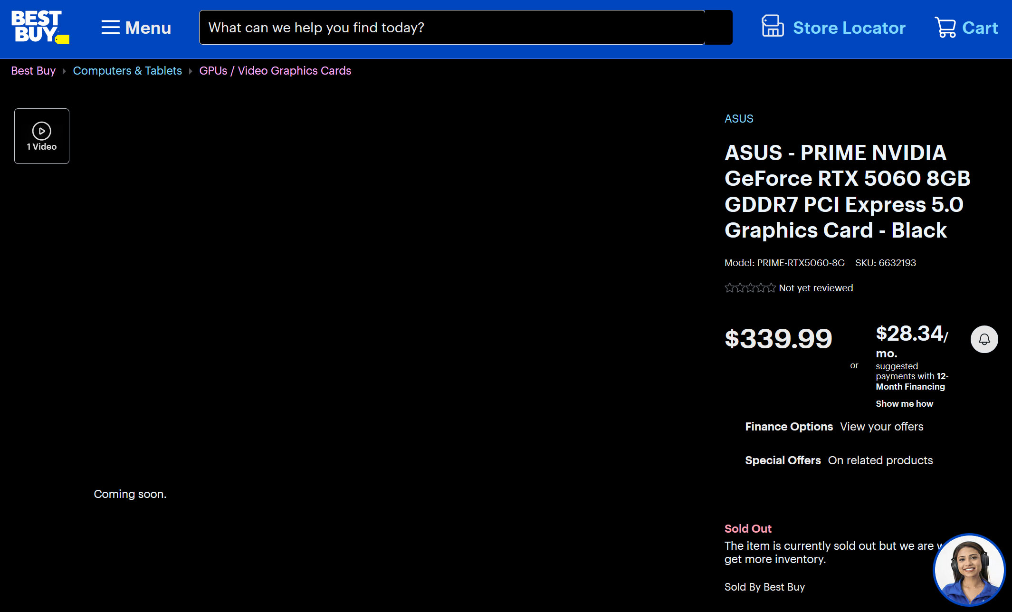Open Store Locator link
1012x612 pixels.
[x=849, y=28]
